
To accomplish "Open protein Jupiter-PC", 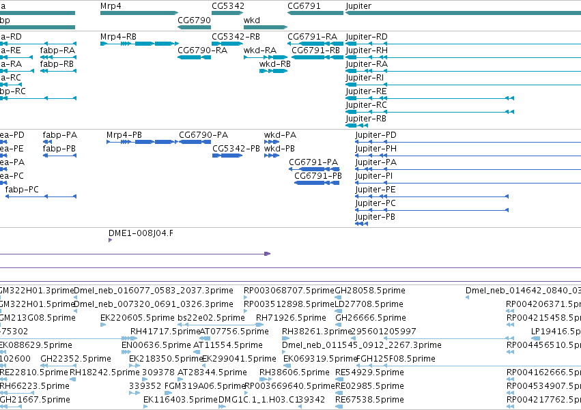I will 375,203.
